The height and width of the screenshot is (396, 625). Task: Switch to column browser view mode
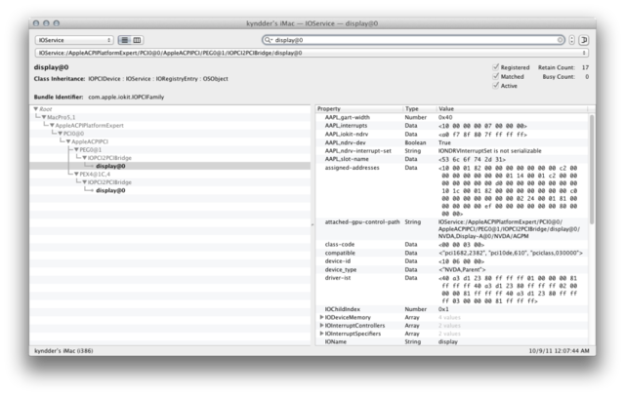(x=138, y=40)
